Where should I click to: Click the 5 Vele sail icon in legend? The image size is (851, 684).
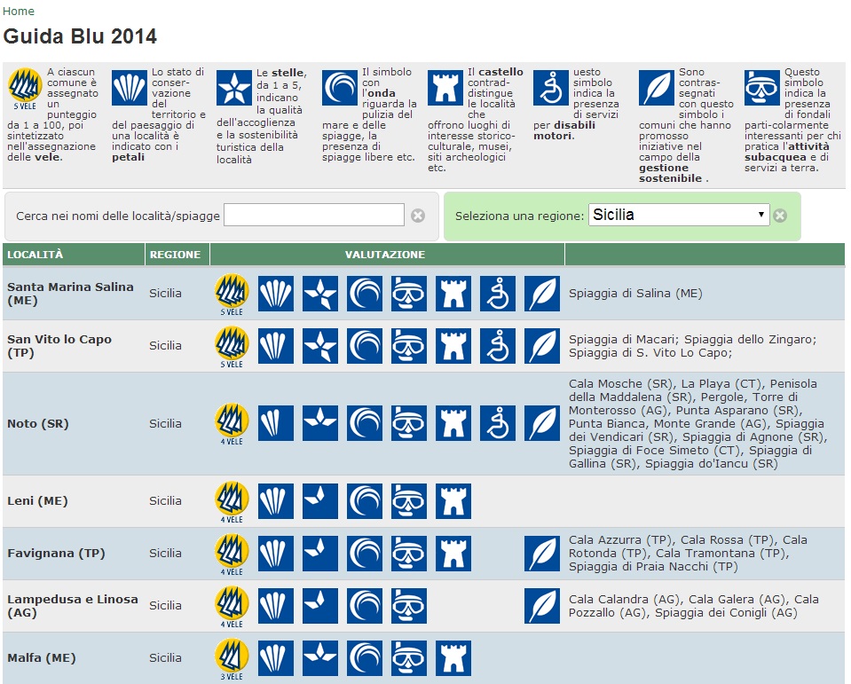click(25, 88)
